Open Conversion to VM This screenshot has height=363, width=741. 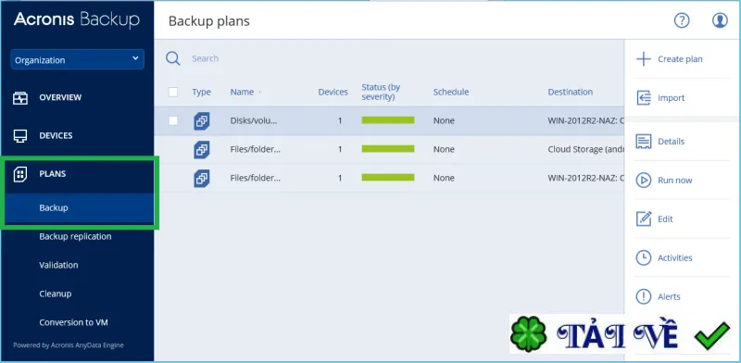click(74, 322)
